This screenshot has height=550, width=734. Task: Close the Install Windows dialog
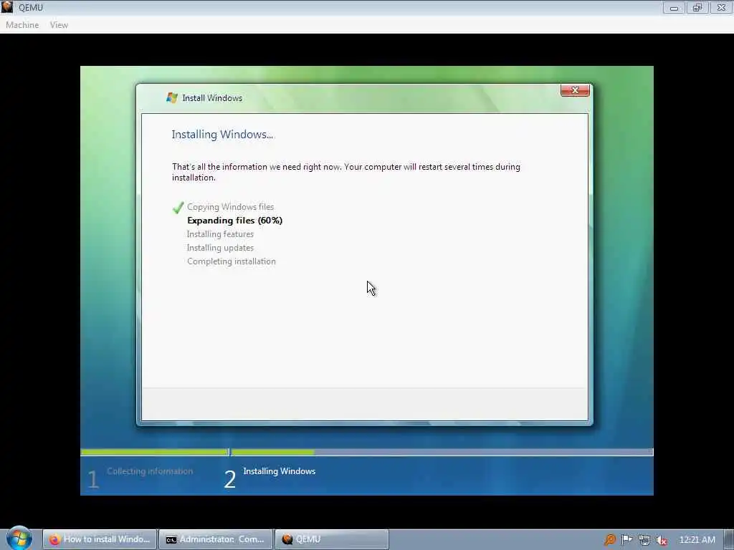pos(575,90)
